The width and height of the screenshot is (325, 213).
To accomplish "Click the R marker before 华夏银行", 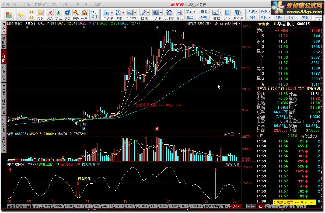I will (x=275, y=24).
